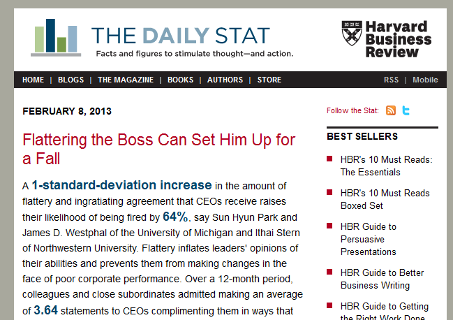Open HBR's 10 Must Reads Boxed Set
The image size is (453, 320).
pos(385,199)
